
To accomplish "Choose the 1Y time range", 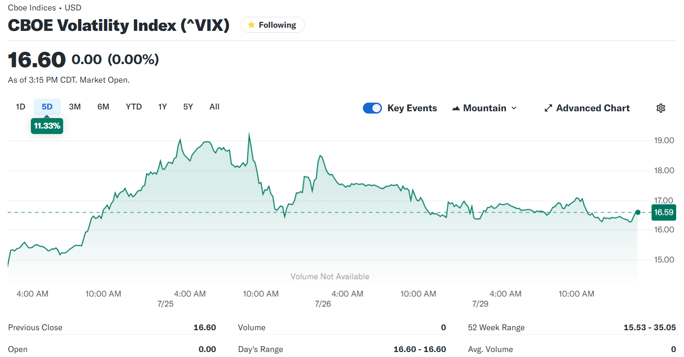I will pos(163,107).
